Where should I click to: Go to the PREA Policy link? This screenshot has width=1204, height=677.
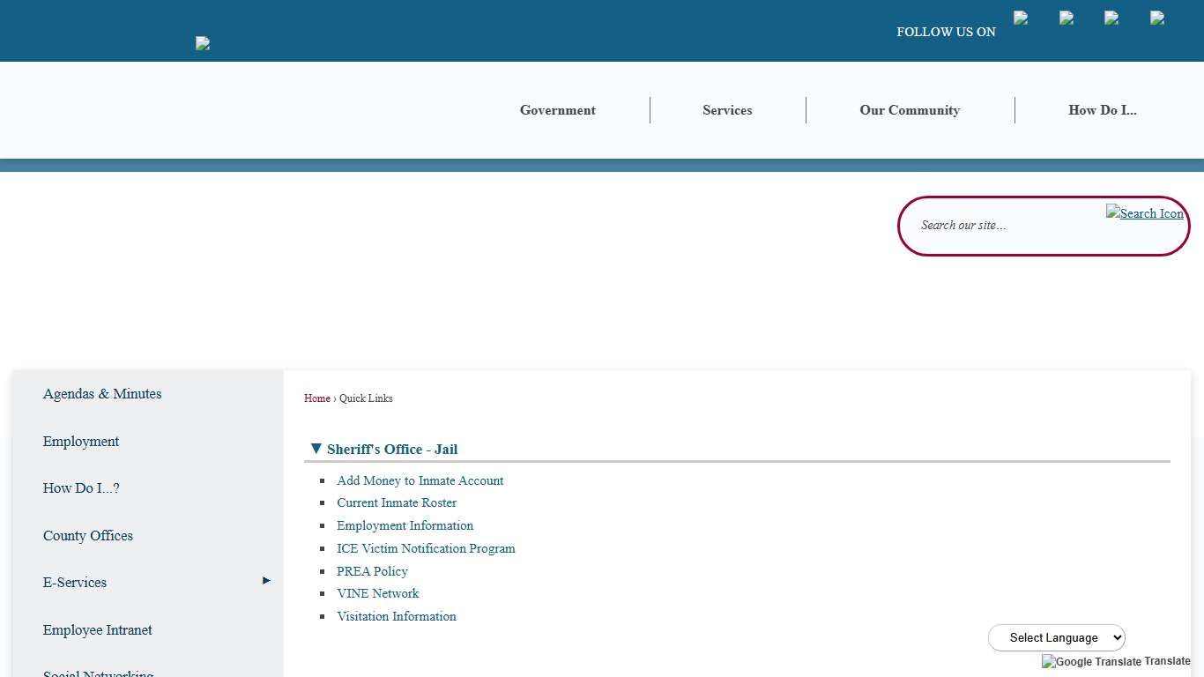click(372, 571)
